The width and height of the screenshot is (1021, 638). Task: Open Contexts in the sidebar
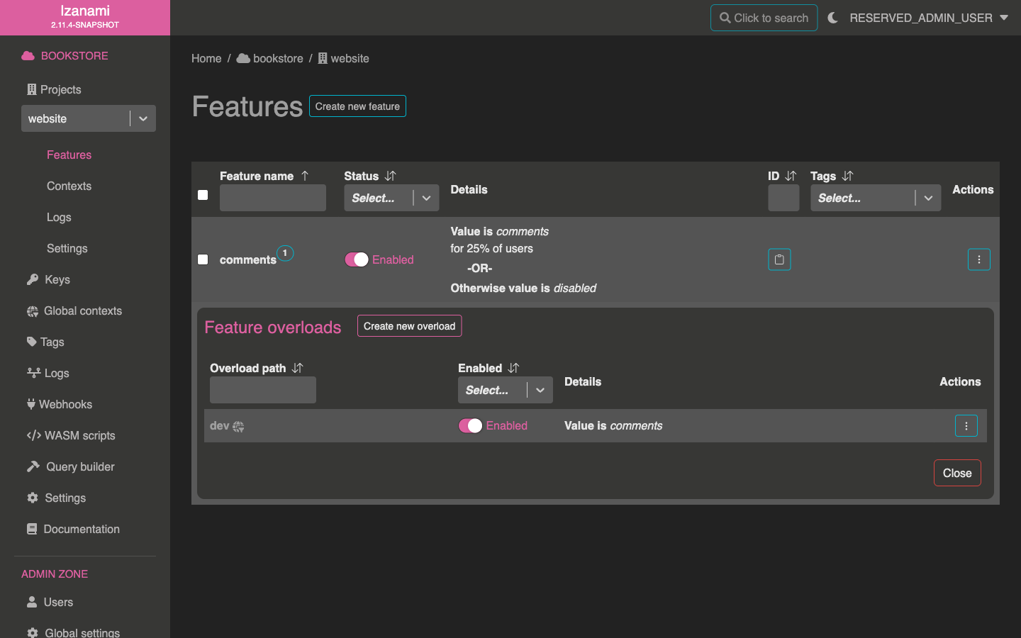[69, 186]
